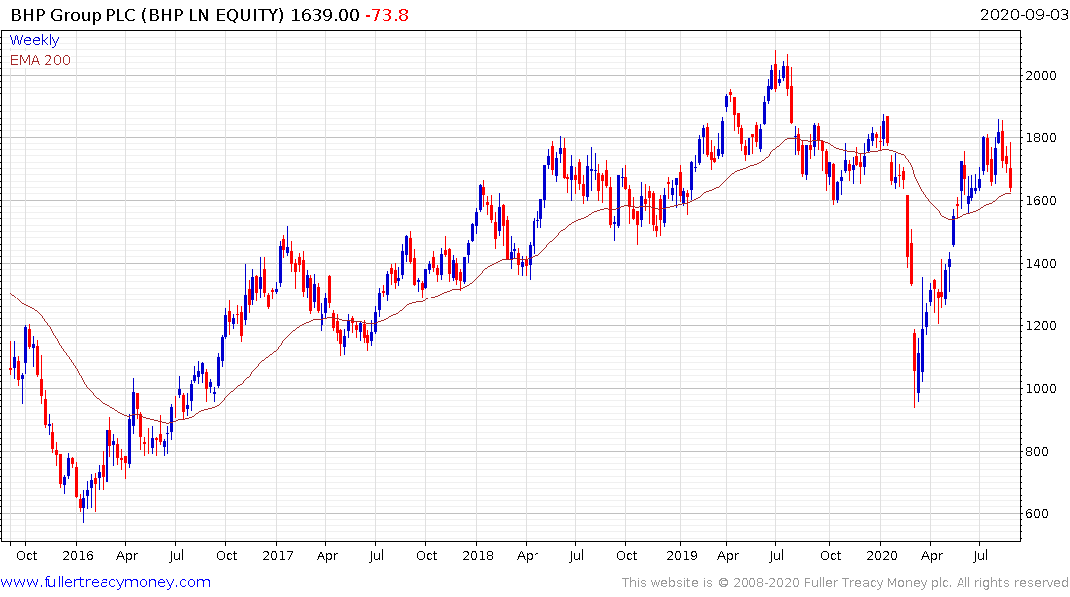
Task: Click the 600 price axis label
Action: pyautogui.click(x=1037, y=513)
